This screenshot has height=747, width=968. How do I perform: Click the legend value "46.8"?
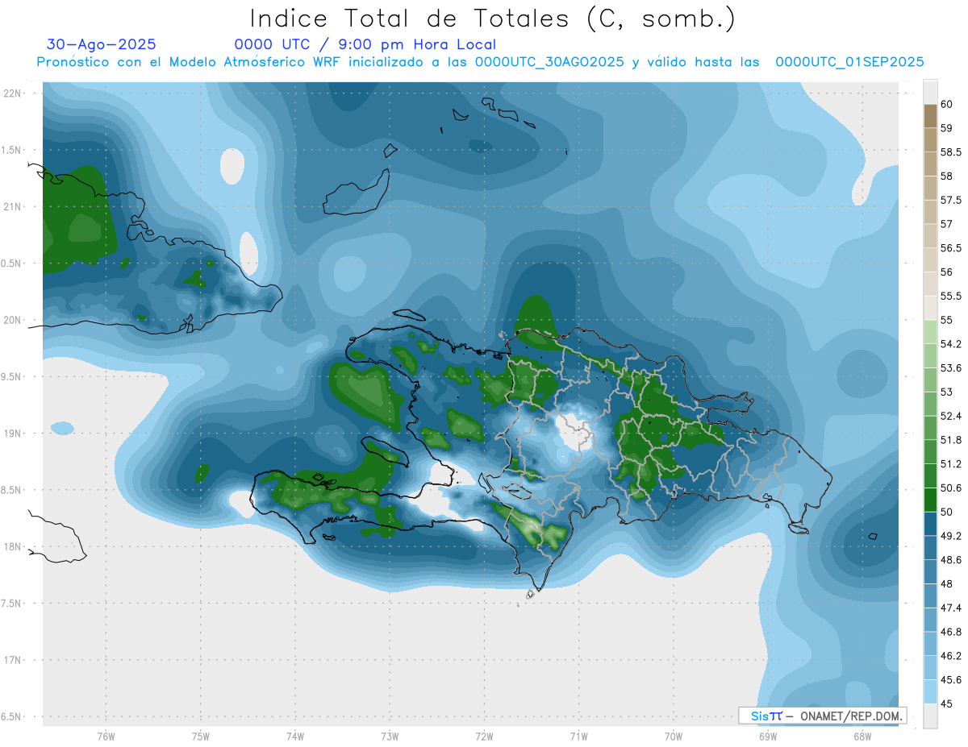click(x=951, y=631)
